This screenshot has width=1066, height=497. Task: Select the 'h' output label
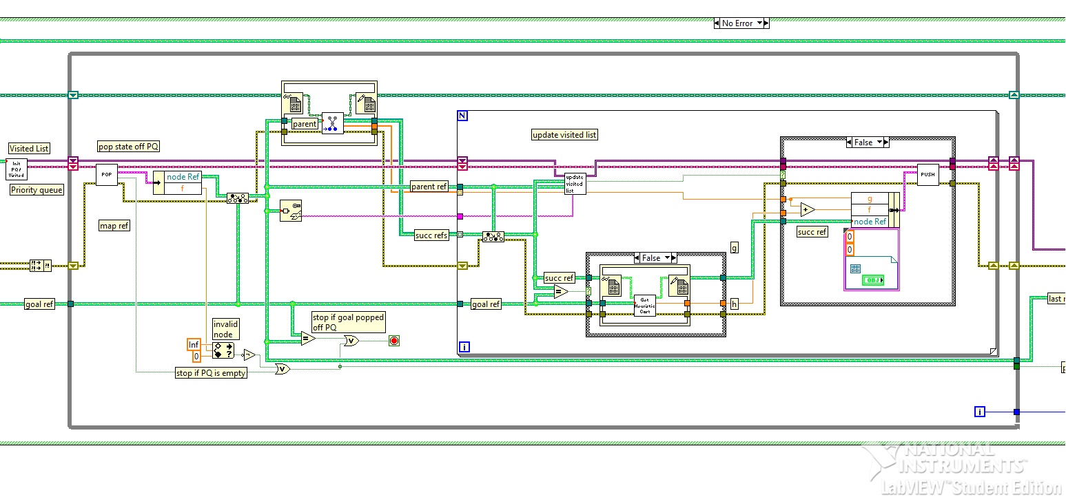pyautogui.click(x=734, y=304)
